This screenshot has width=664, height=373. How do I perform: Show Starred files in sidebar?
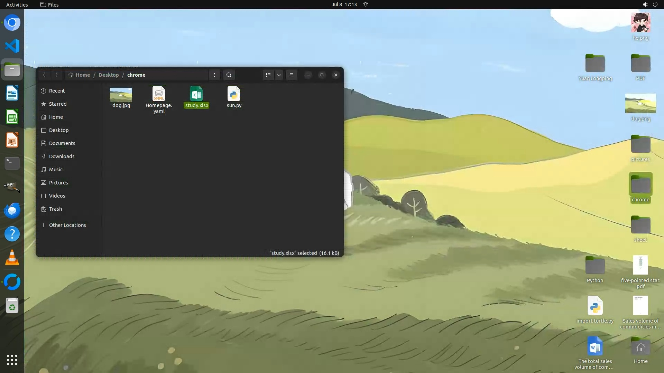pyautogui.click(x=57, y=104)
